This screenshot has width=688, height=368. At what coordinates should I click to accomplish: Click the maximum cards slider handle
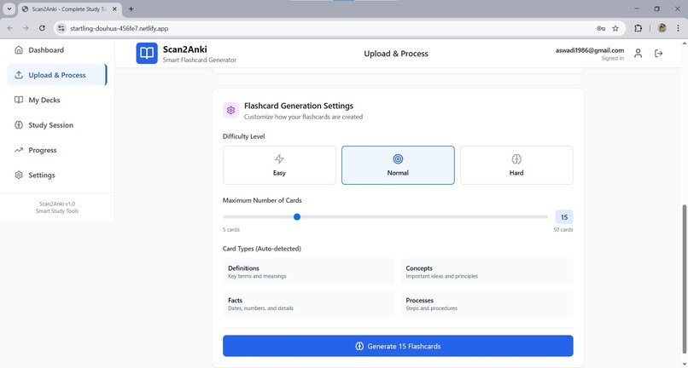tap(297, 217)
